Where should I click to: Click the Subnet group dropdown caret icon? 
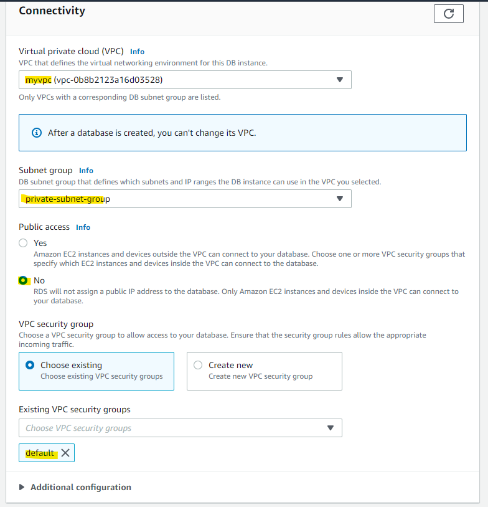pos(340,198)
